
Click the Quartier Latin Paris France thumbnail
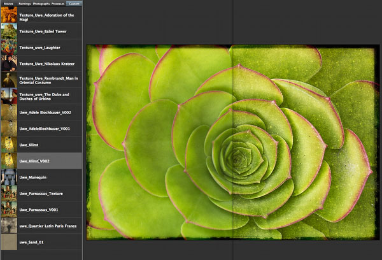[9, 226]
